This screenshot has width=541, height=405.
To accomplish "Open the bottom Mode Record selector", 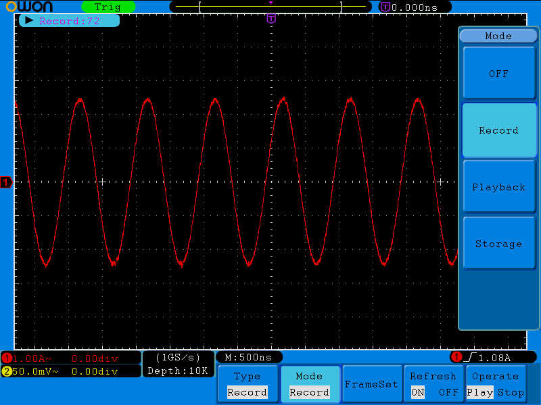I will (309, 384).
